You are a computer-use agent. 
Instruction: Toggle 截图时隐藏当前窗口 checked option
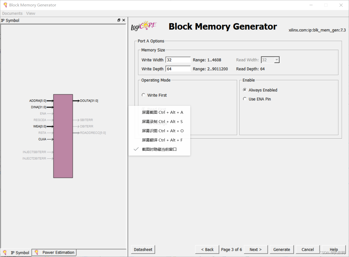(x=159, y=149)
